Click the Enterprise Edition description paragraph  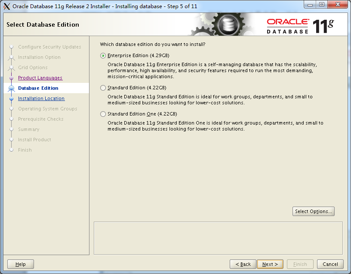click(212, 70)
